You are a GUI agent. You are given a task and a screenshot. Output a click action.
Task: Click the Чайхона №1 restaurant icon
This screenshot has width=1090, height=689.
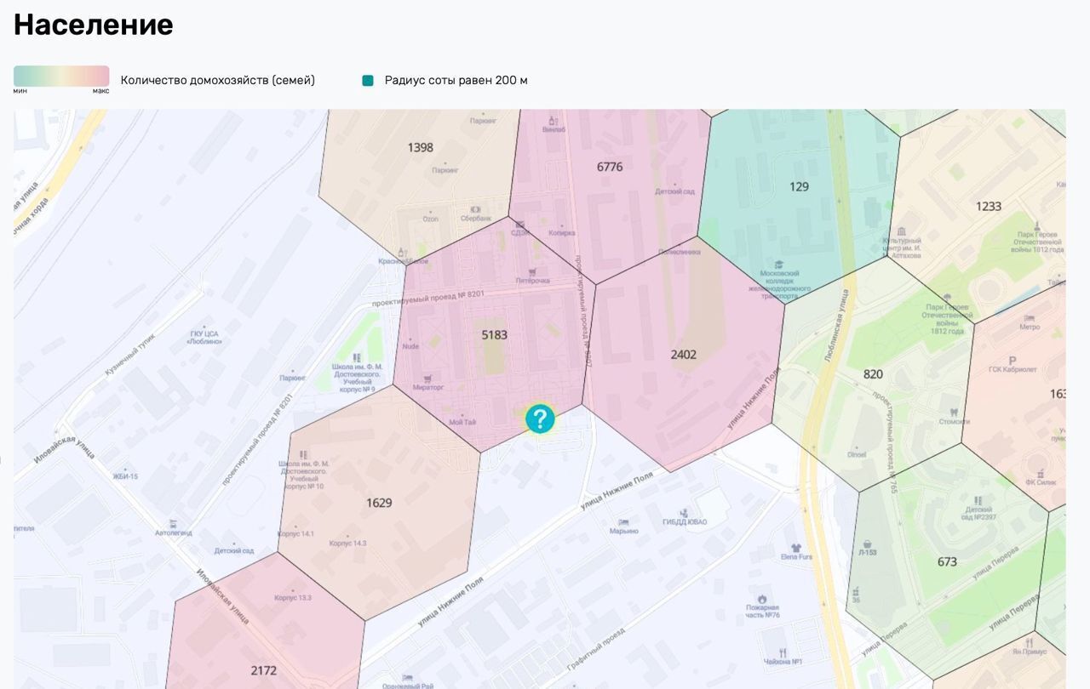click(x=783, y=652)
